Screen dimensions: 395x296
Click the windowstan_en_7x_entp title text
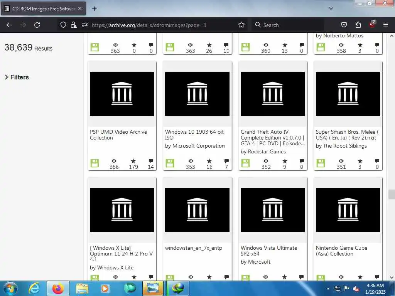coord(194,248)
